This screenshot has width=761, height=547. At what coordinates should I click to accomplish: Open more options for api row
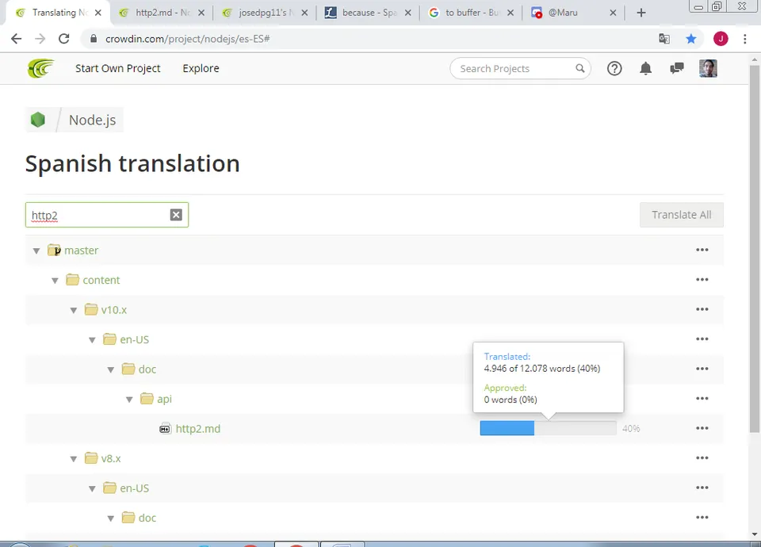point(702,399)
